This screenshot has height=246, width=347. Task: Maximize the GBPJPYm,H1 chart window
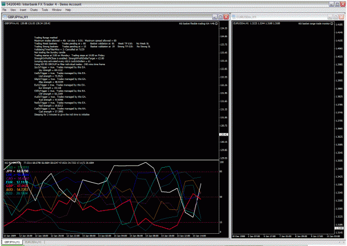[220, 17]
